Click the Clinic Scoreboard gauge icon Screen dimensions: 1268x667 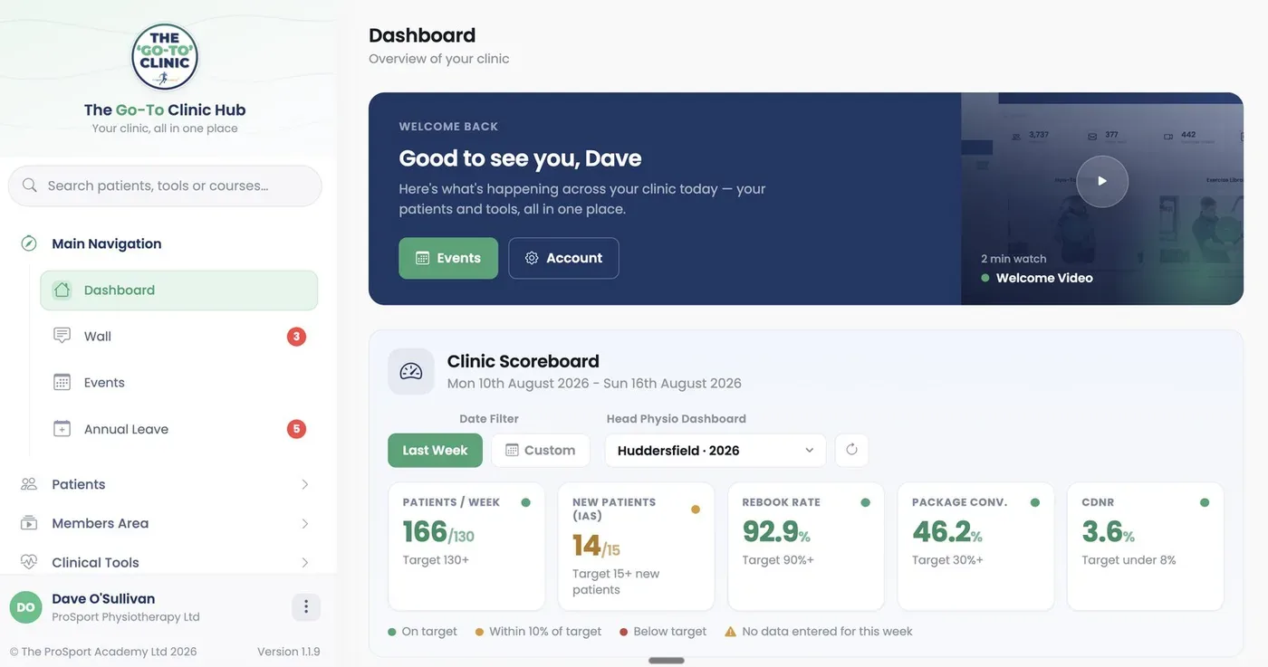[x=411, y=371]
